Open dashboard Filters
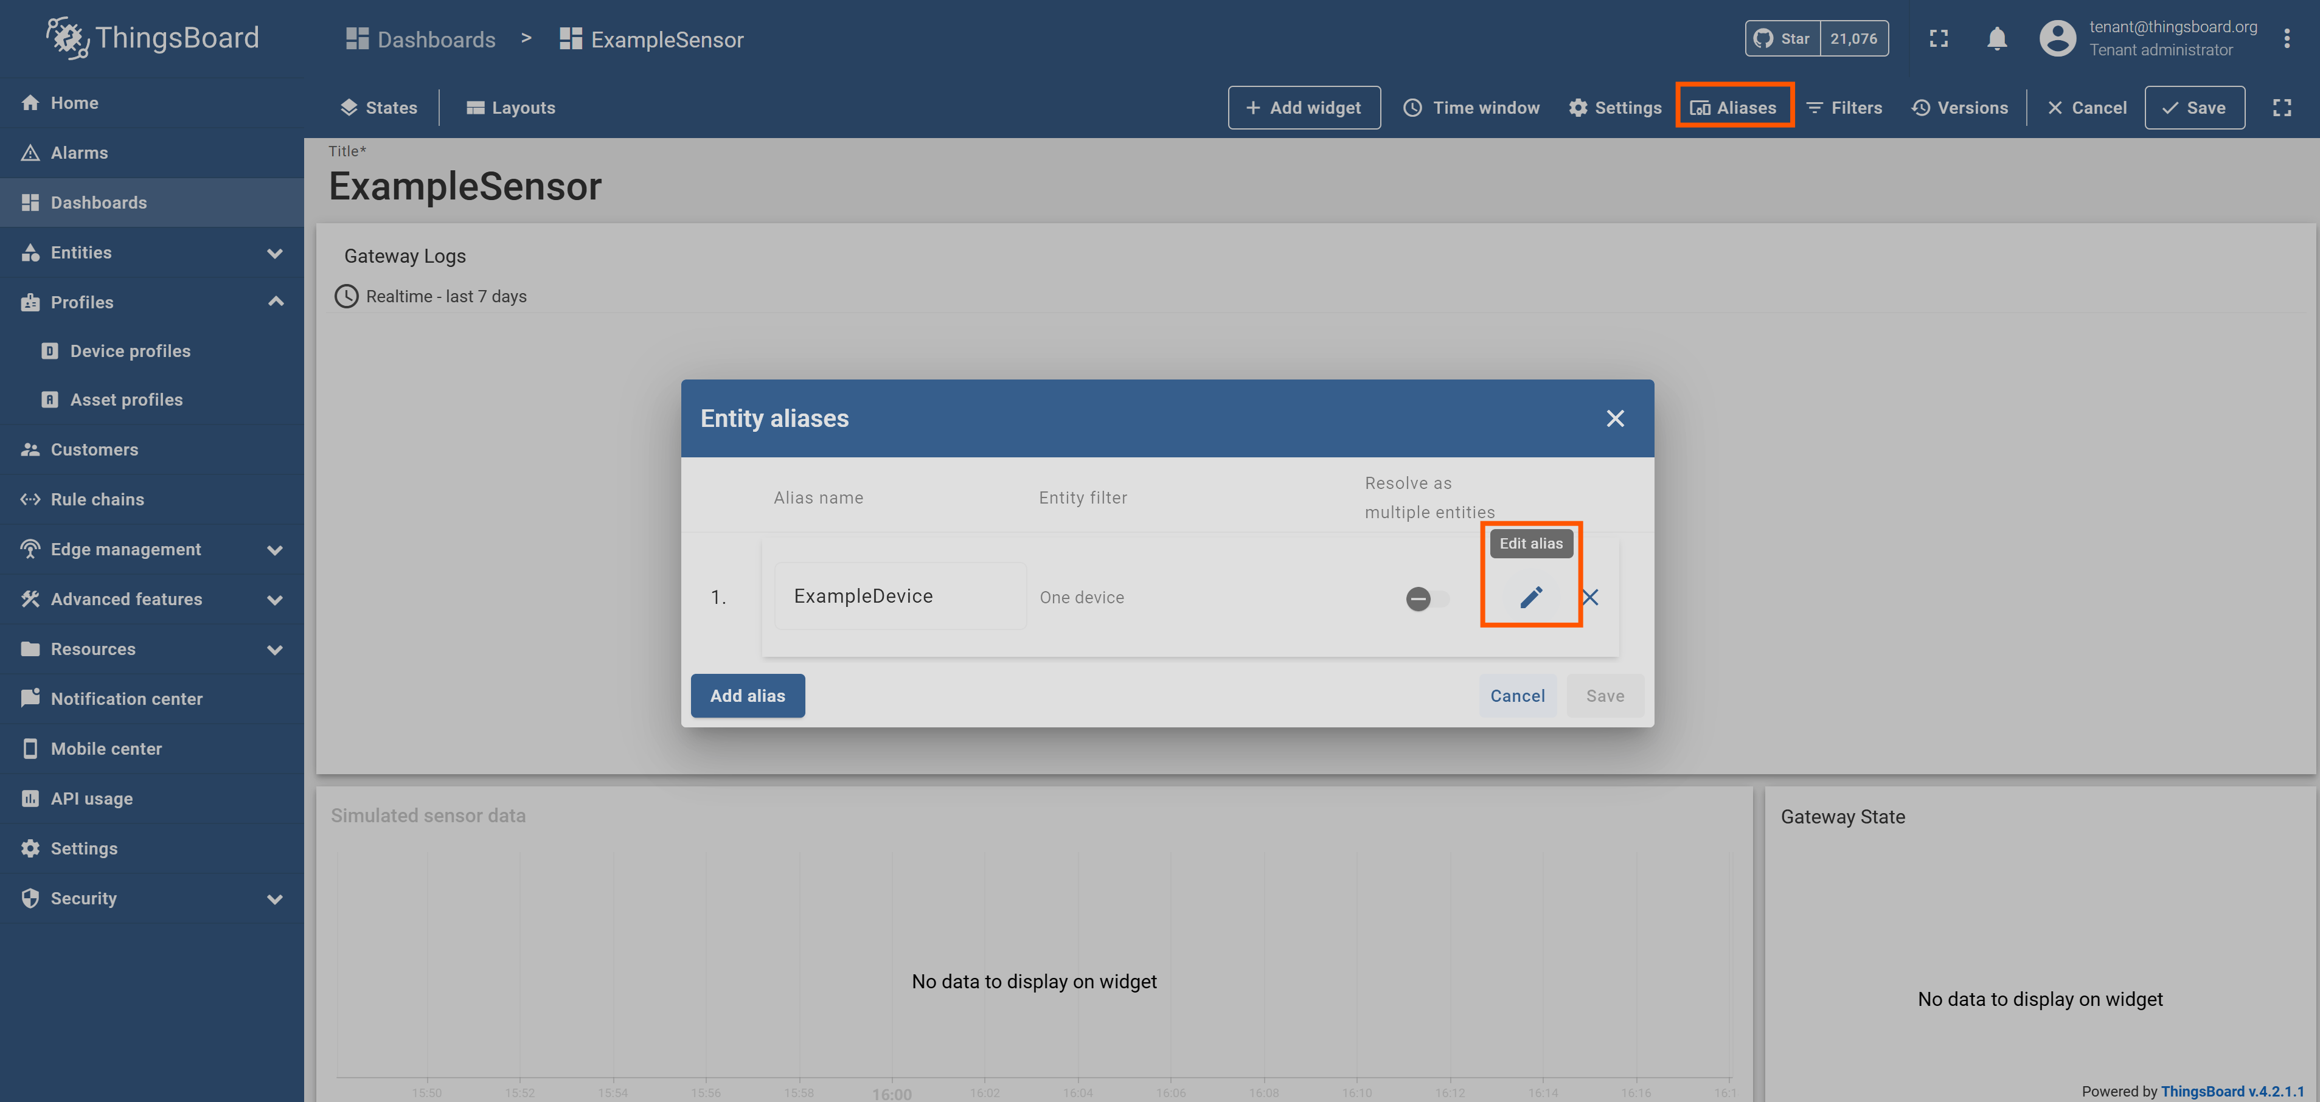Viewport: 2320px width, 1102px height. [1844, 107]
